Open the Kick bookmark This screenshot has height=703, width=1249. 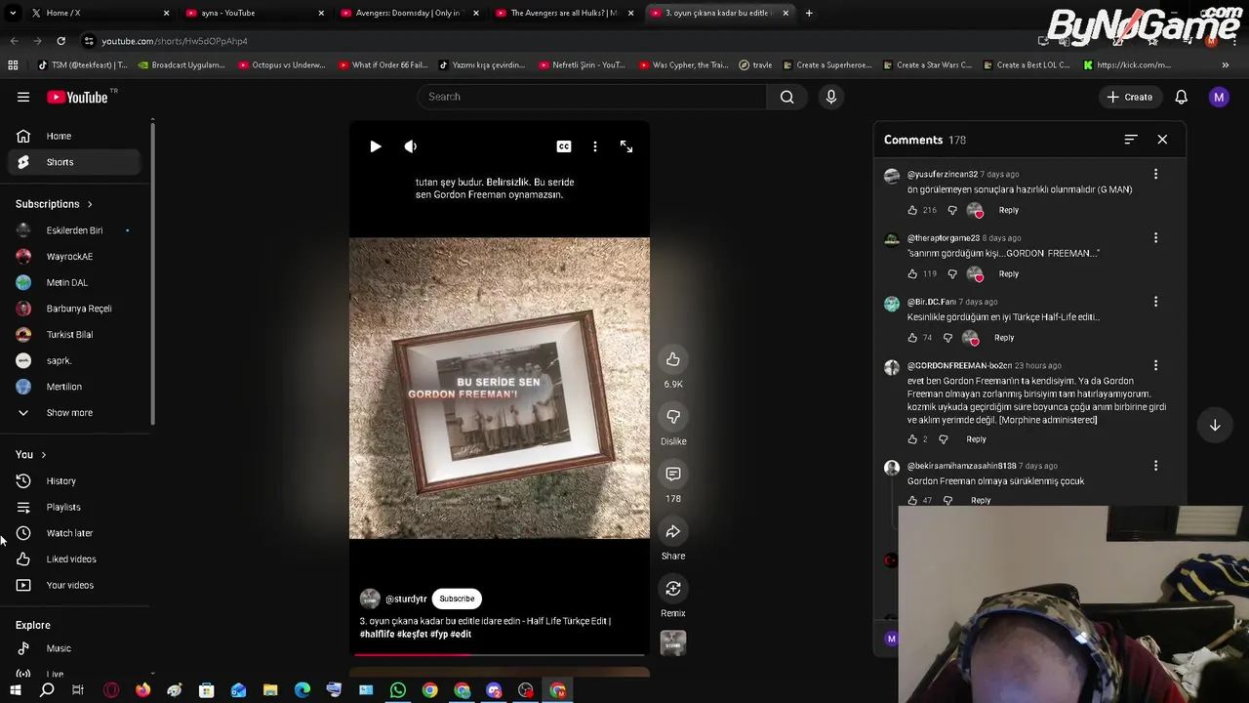coord(1126,65)
